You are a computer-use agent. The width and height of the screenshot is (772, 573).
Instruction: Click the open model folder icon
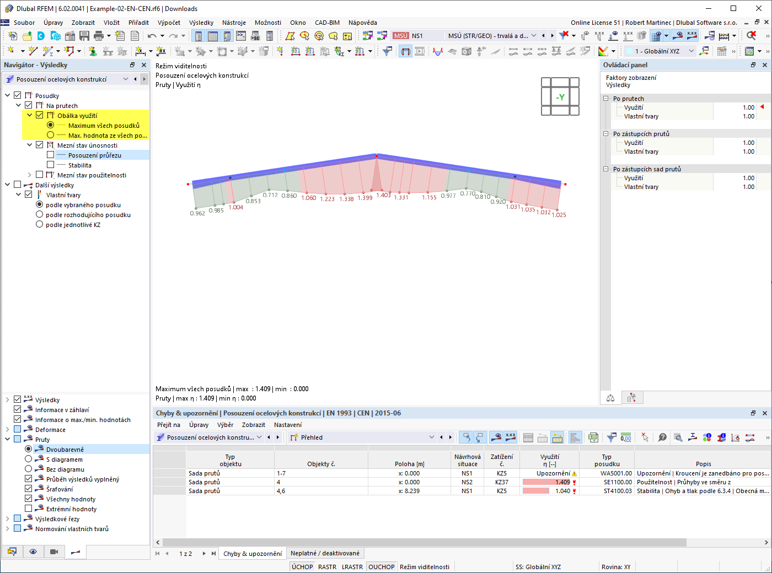point(27,36)
